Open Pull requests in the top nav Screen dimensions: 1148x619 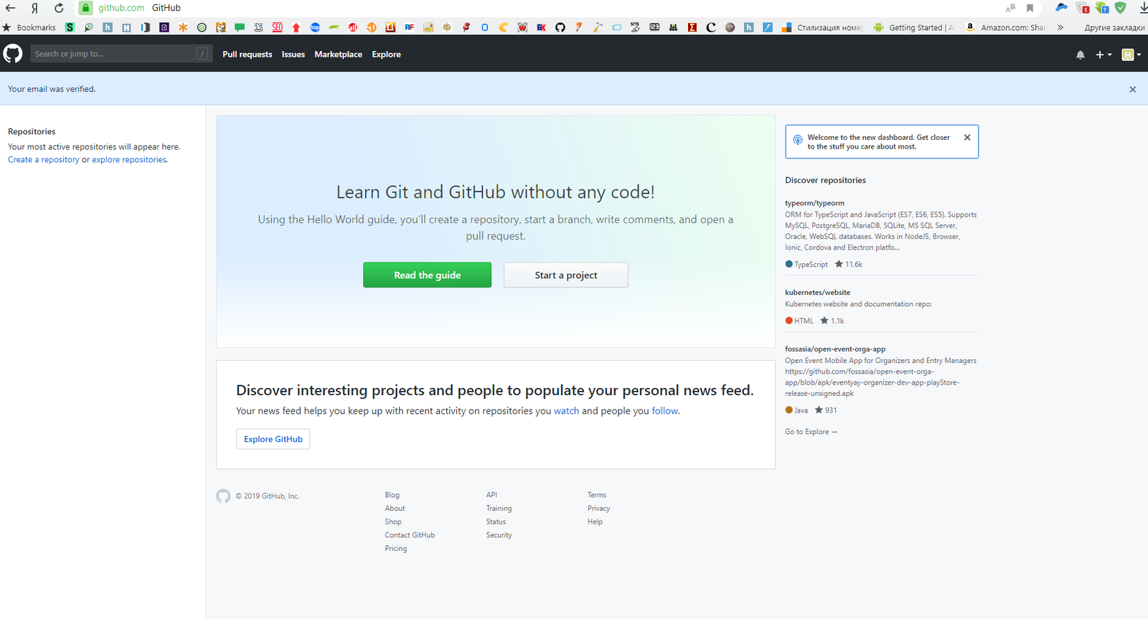247,55
